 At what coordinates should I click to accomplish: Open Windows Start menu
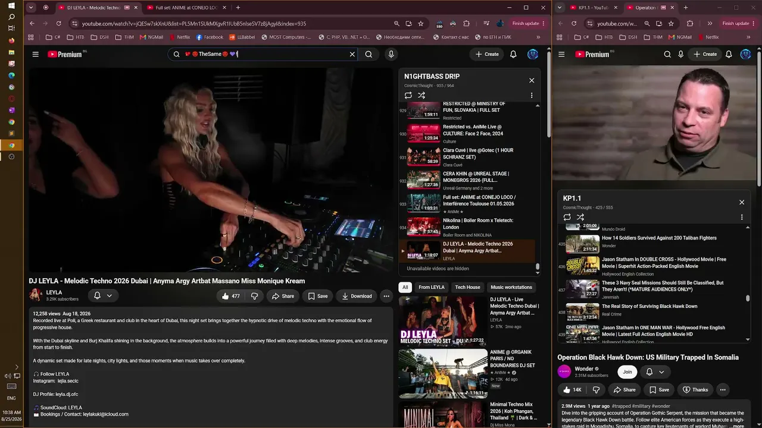tap(11, 6)
